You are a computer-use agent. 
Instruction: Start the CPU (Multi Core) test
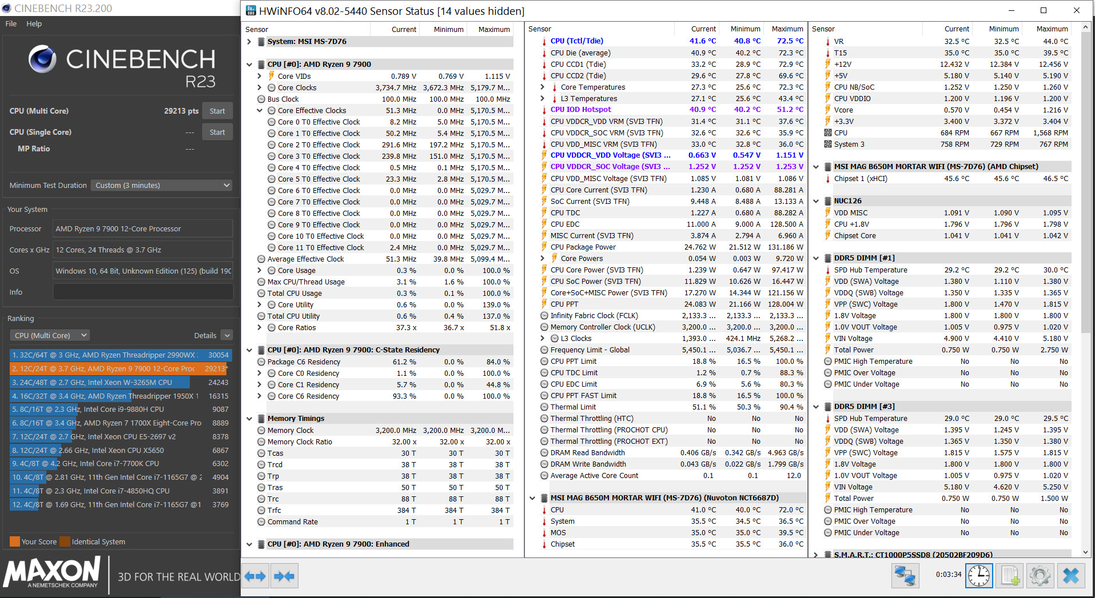point(217,111)
